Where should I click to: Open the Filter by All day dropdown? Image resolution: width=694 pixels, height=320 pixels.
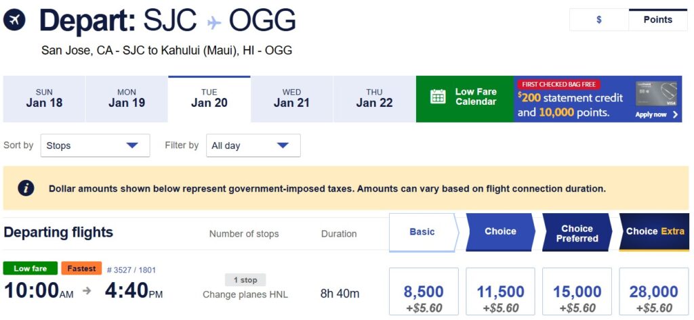point(253,145)
